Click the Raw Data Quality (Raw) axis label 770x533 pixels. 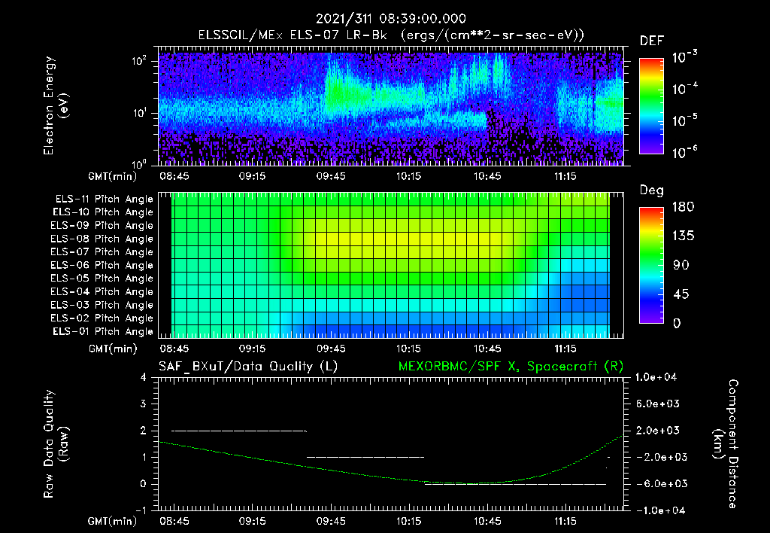(x=56, y=444)
